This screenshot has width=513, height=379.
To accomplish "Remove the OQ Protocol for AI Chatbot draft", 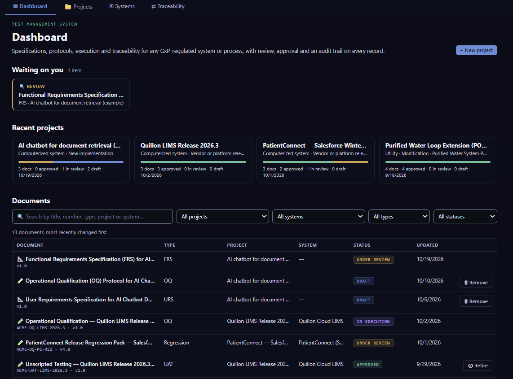I will point(476,283).
